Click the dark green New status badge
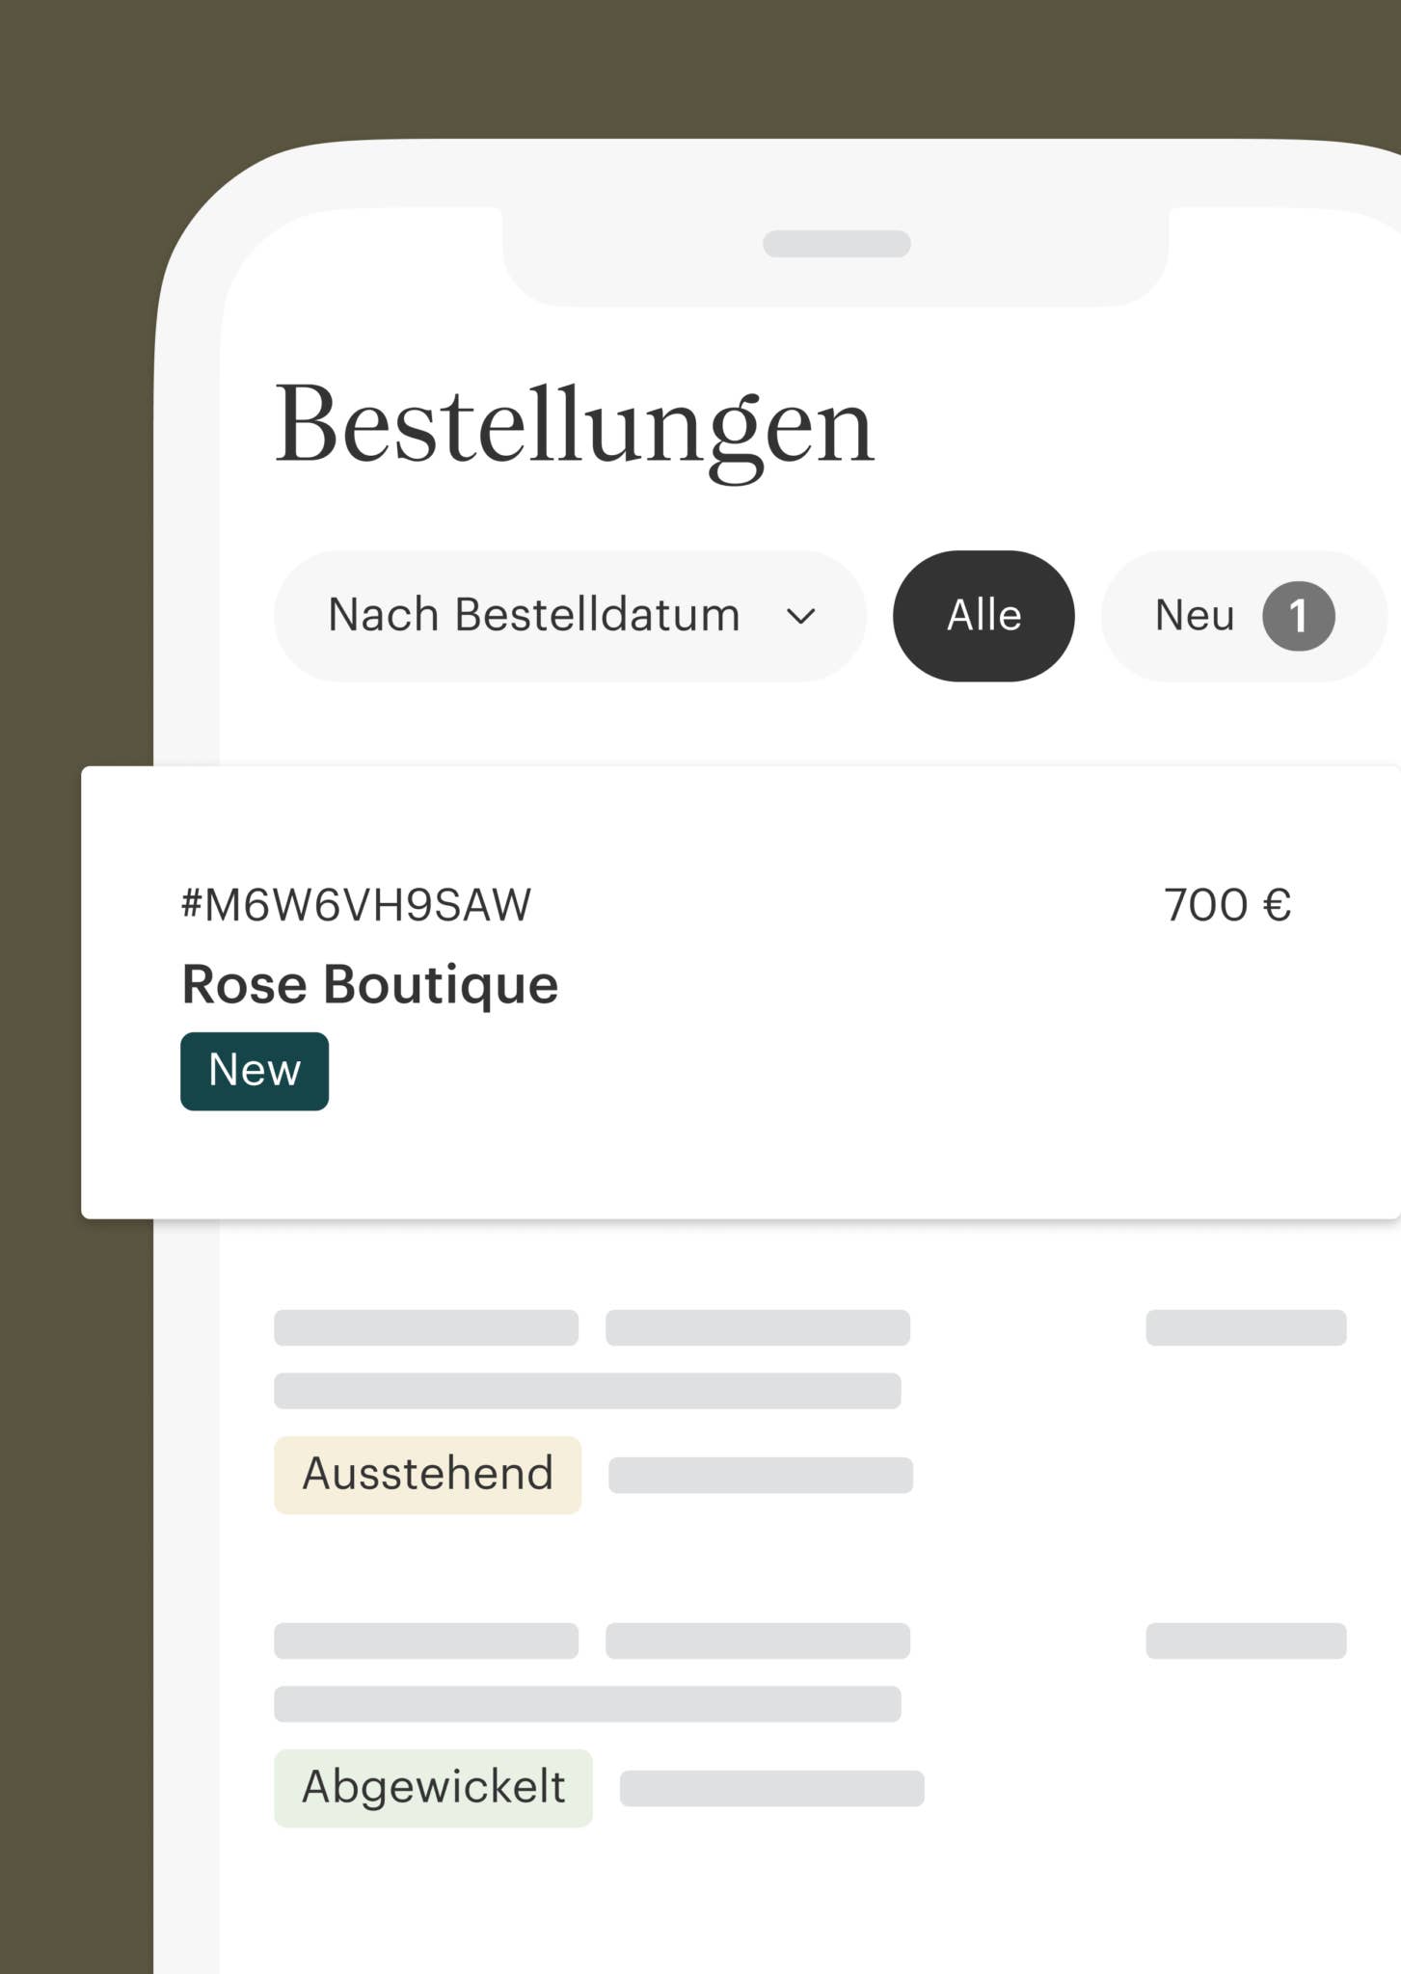 (255, 1071)
